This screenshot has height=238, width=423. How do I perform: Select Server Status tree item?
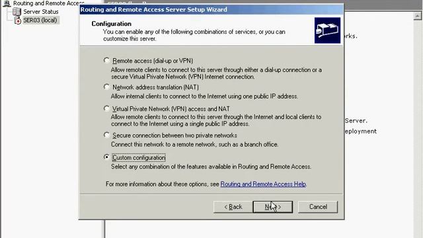pos(41,12)
